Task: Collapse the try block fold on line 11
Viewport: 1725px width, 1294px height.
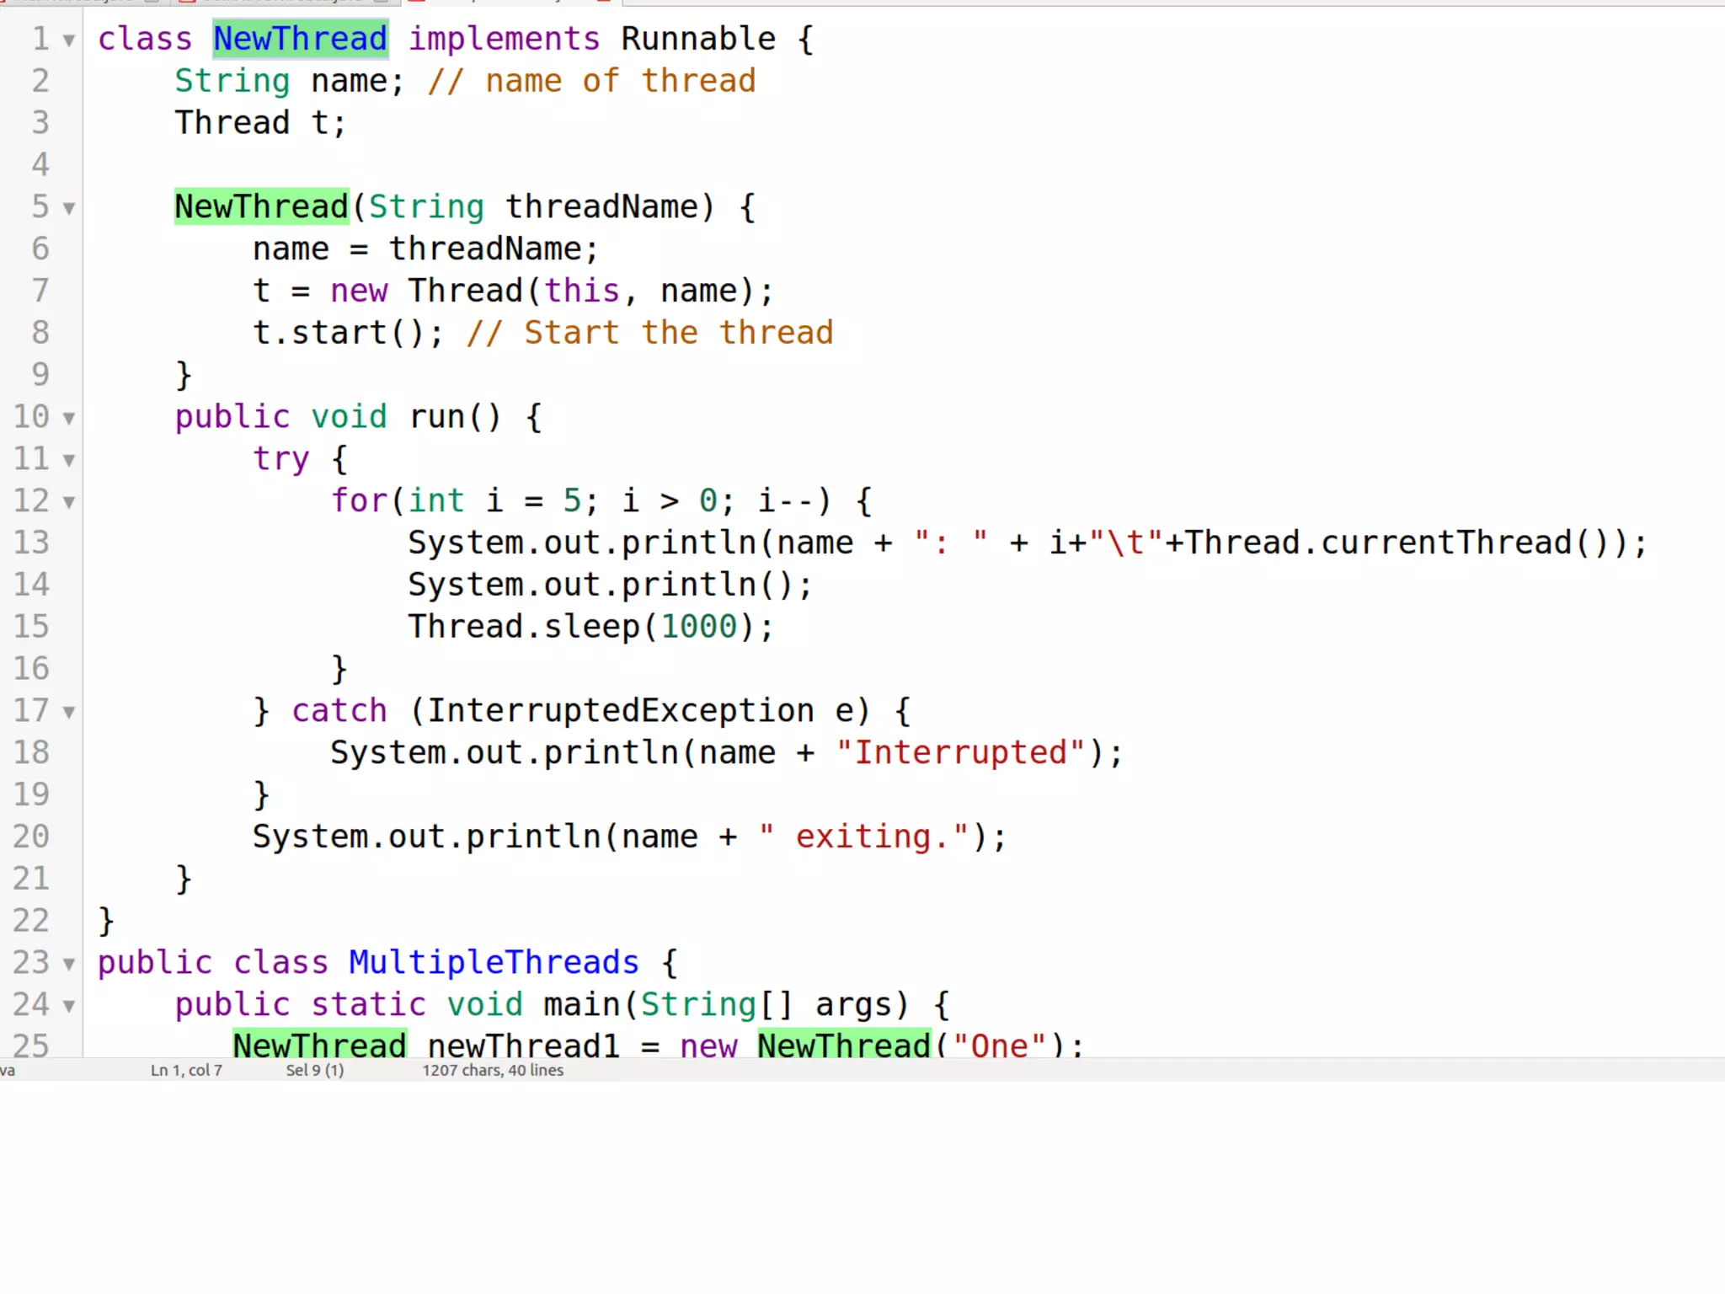Action: pos(69,460)
